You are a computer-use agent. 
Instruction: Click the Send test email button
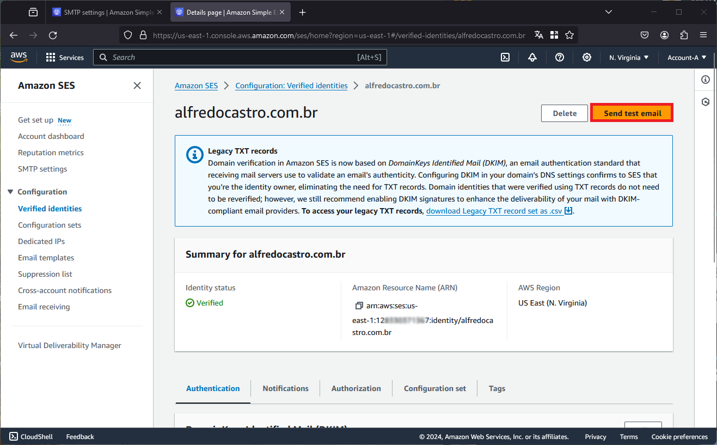tap(632, 113)
